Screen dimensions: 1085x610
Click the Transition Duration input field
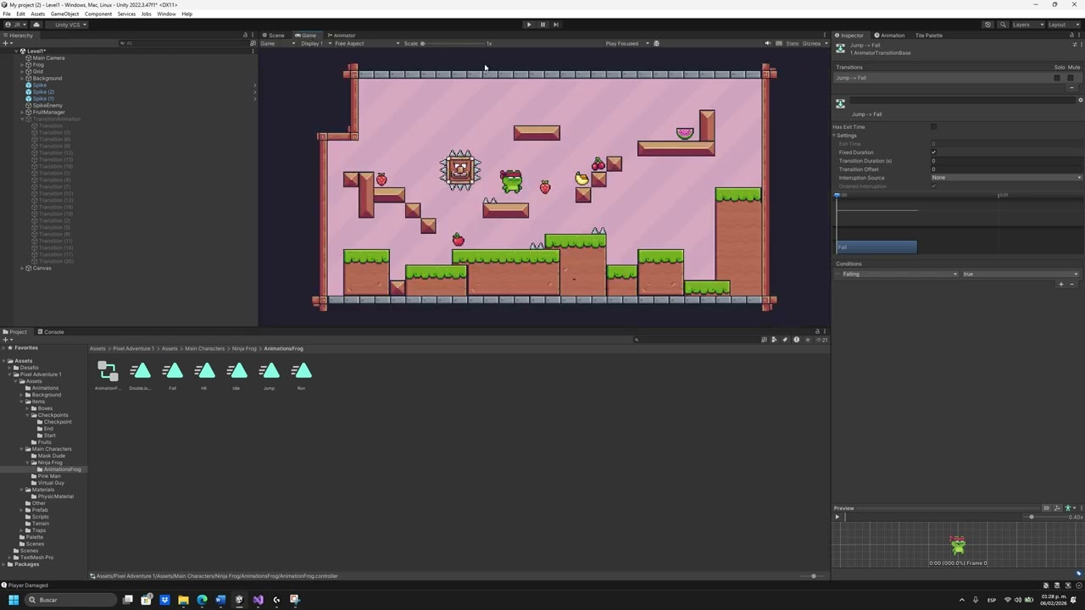pyautogui.click(x=1006, y=161)
